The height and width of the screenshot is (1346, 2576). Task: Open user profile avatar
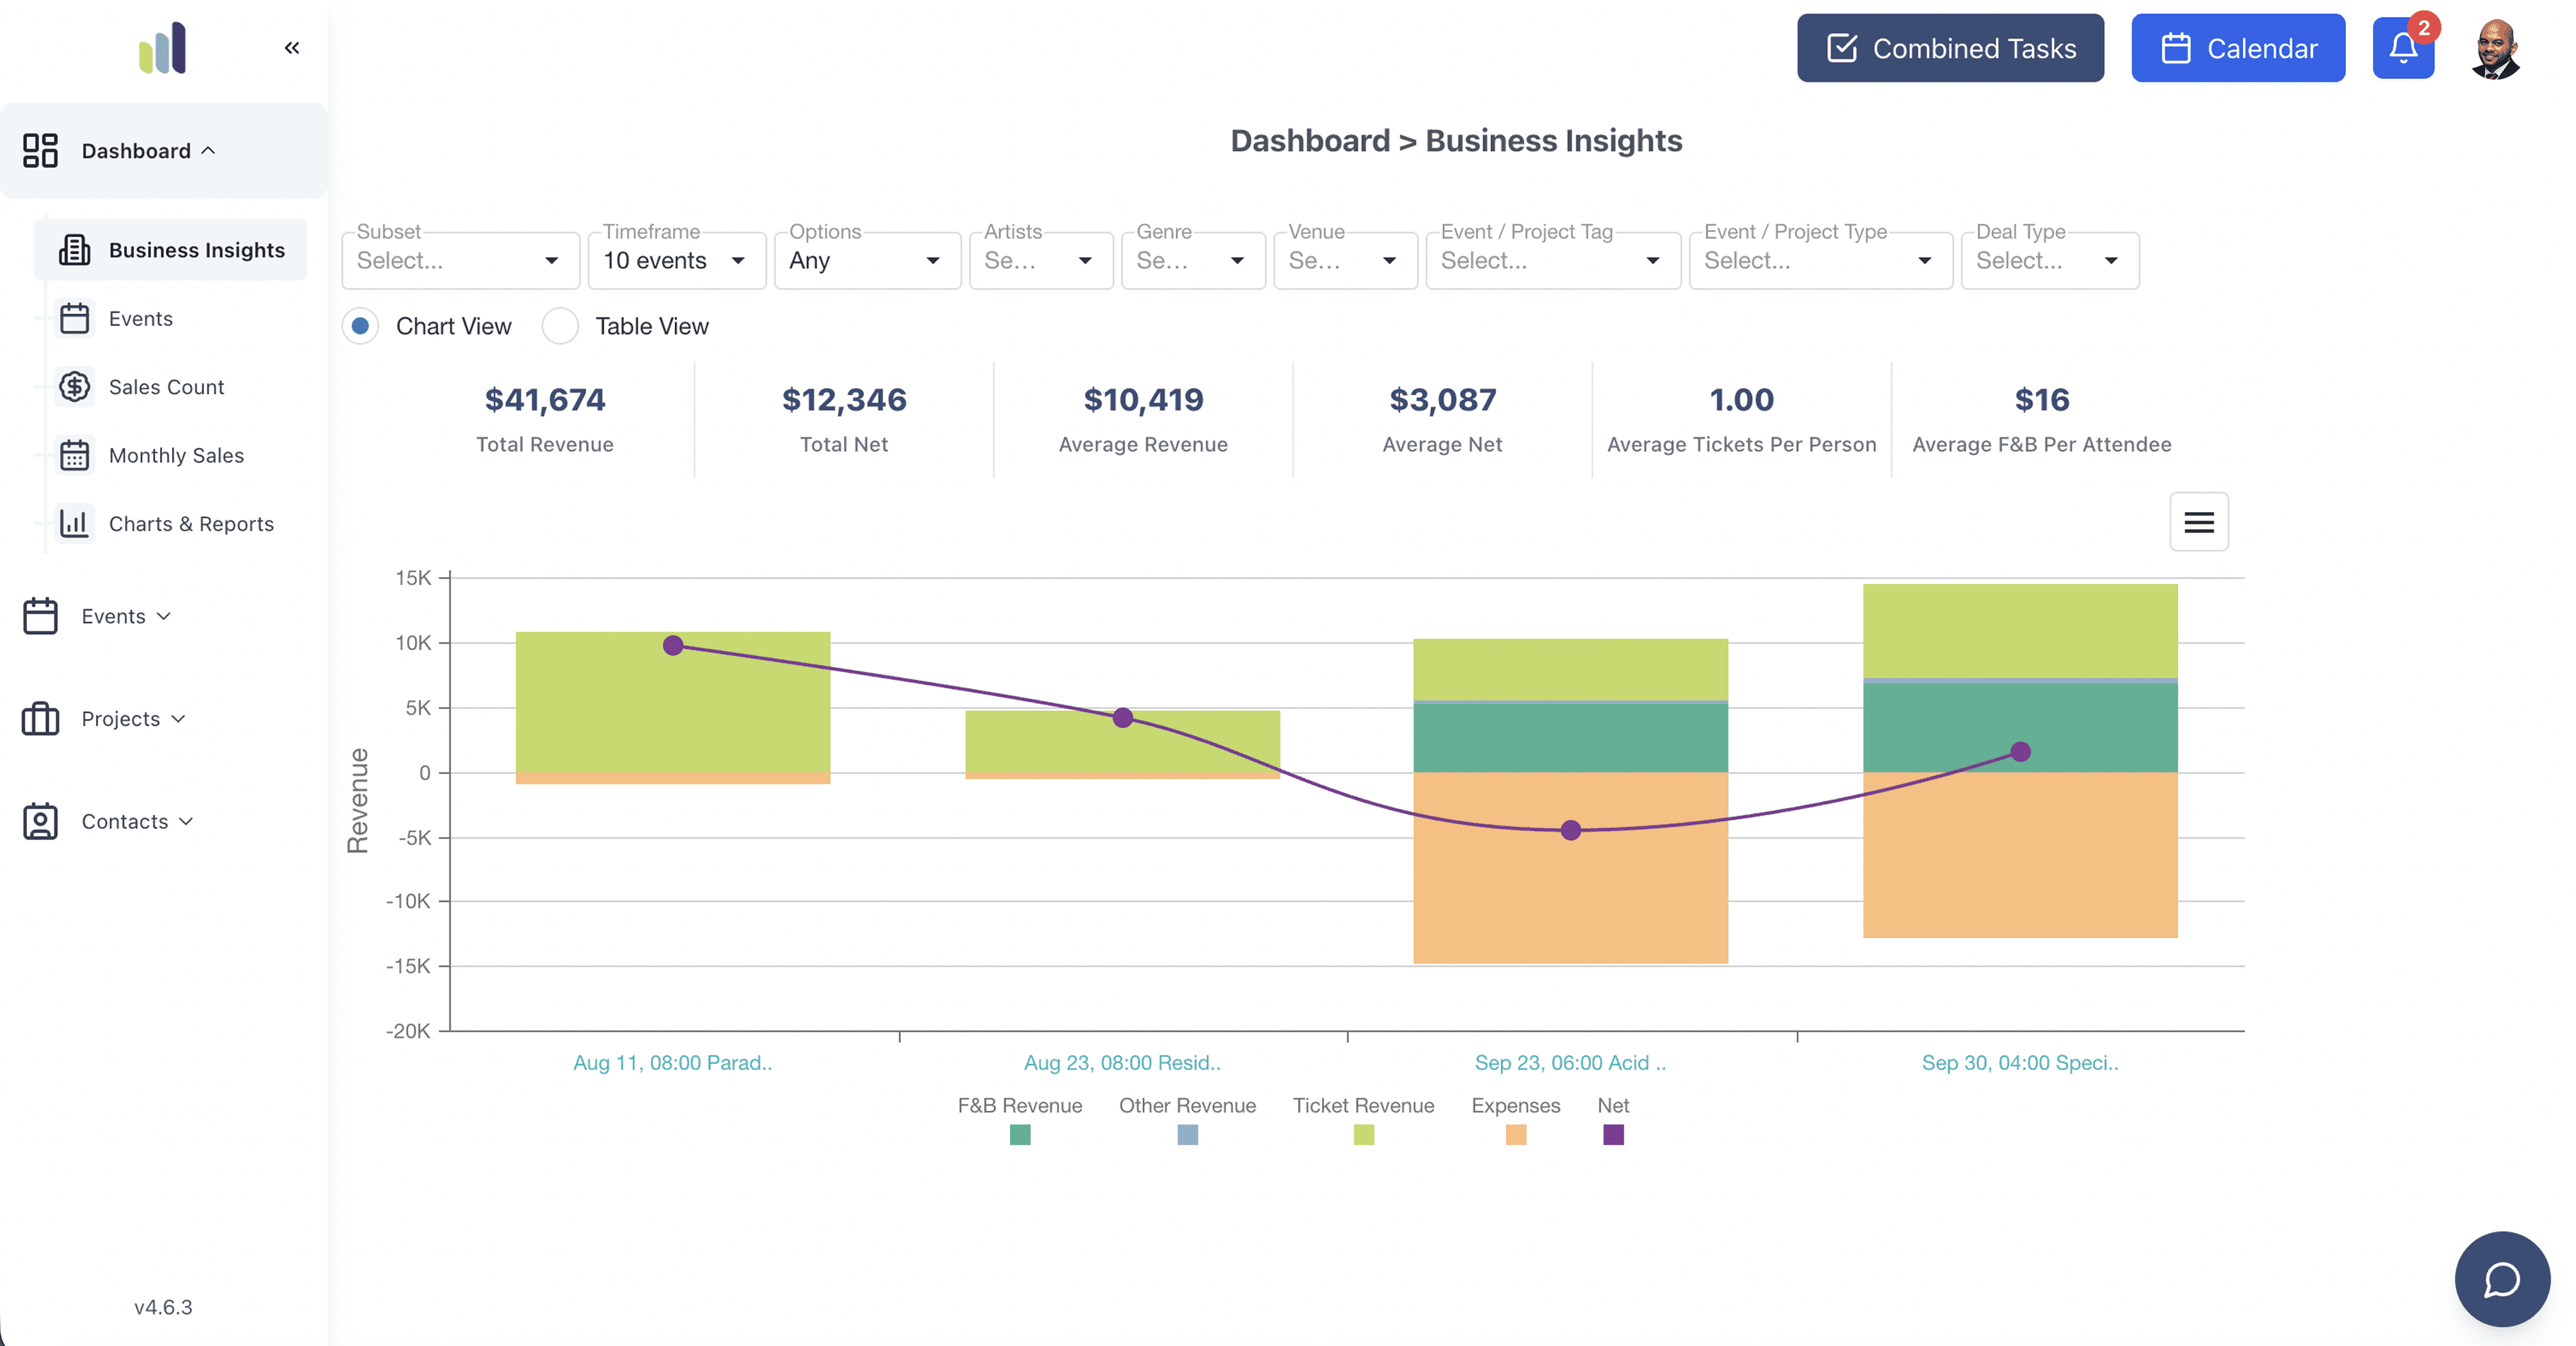pyautogui.click(x=2495, y=48)
